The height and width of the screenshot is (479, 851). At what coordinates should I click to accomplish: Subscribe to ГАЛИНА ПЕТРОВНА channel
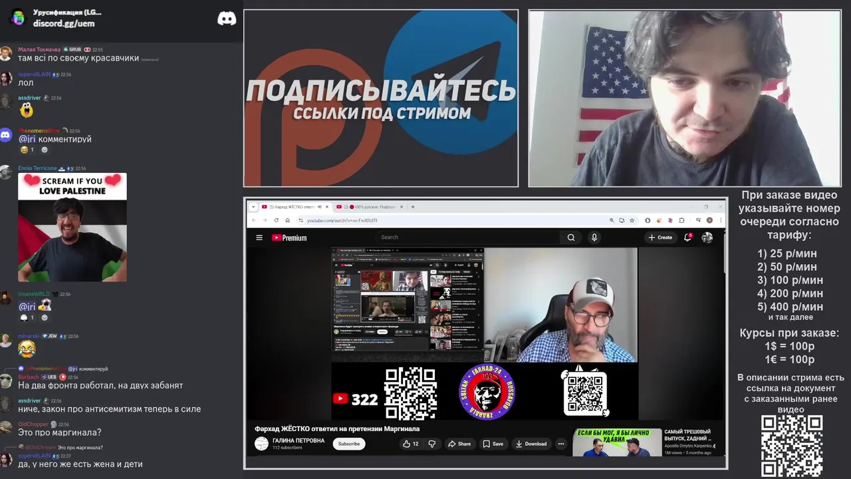point(349,444)
